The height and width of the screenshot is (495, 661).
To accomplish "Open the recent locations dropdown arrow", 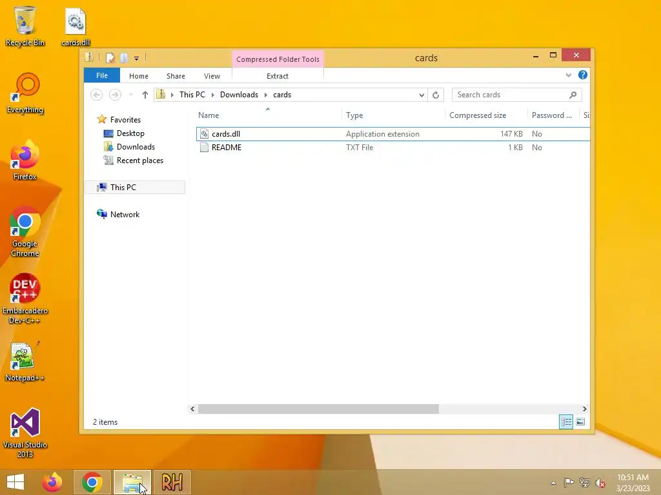I will click(131, 95).
